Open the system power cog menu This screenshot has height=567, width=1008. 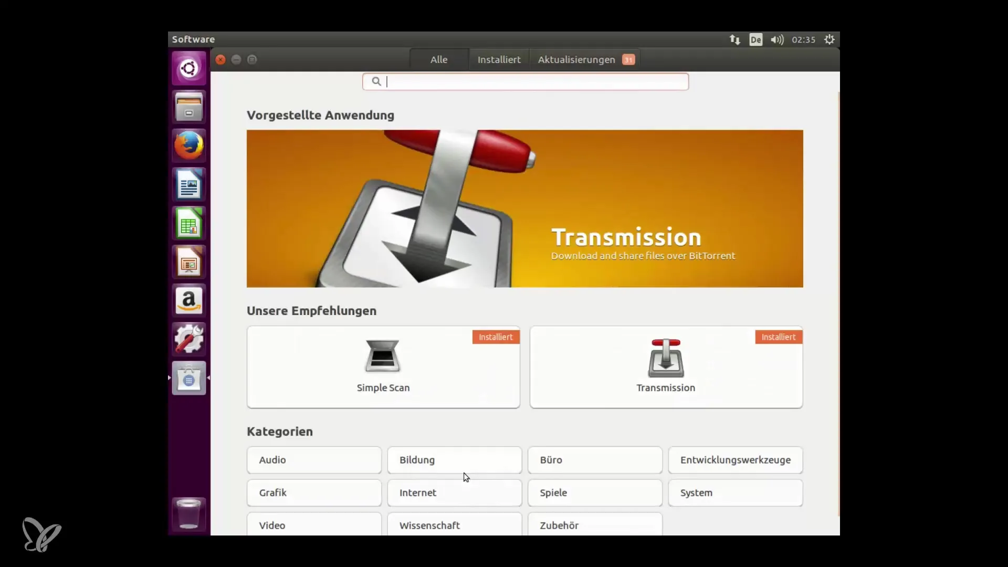(x=829, y=39)
